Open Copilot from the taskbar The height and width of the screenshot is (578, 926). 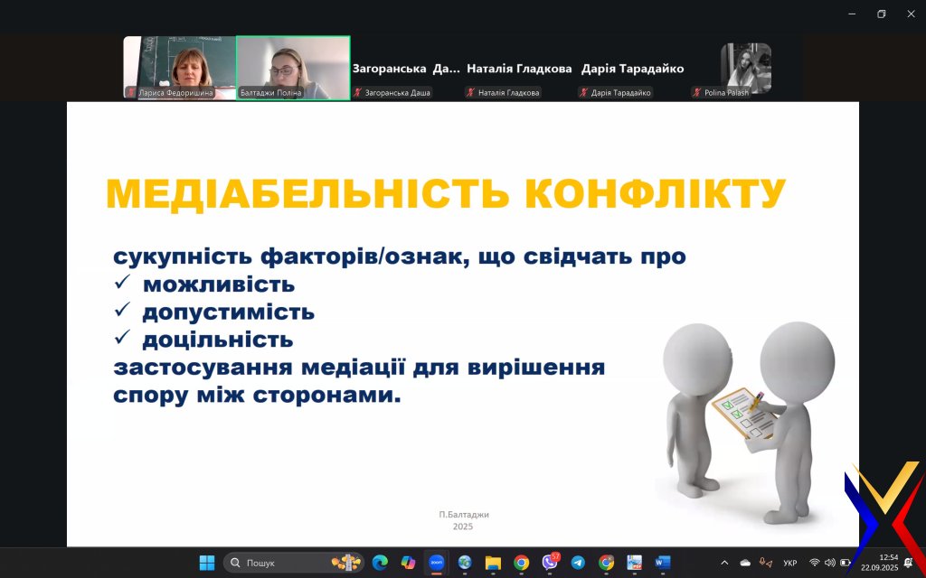point(408,563)
